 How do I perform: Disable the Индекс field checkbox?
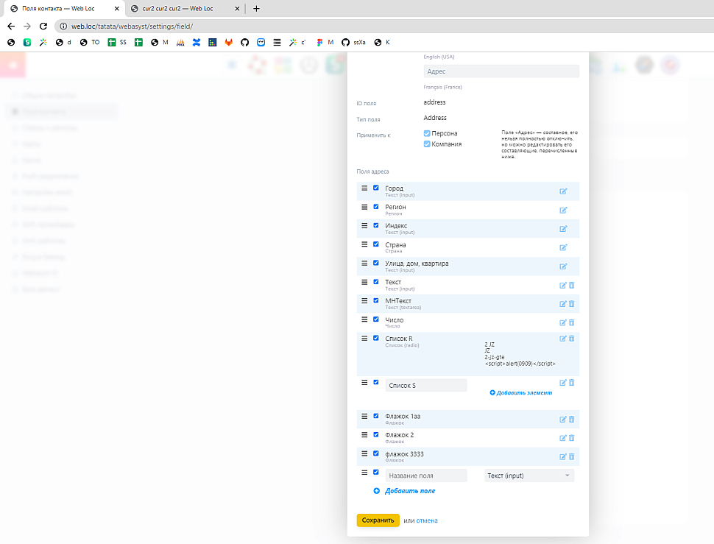pyautogui.click(x=376, y=225)
